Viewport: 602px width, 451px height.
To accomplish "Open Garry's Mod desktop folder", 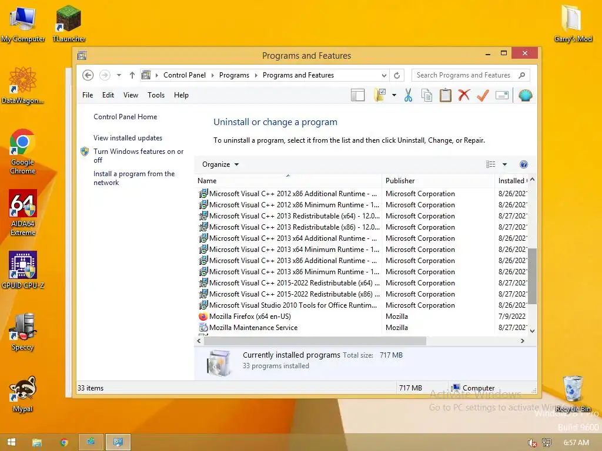I will point(573,23).
